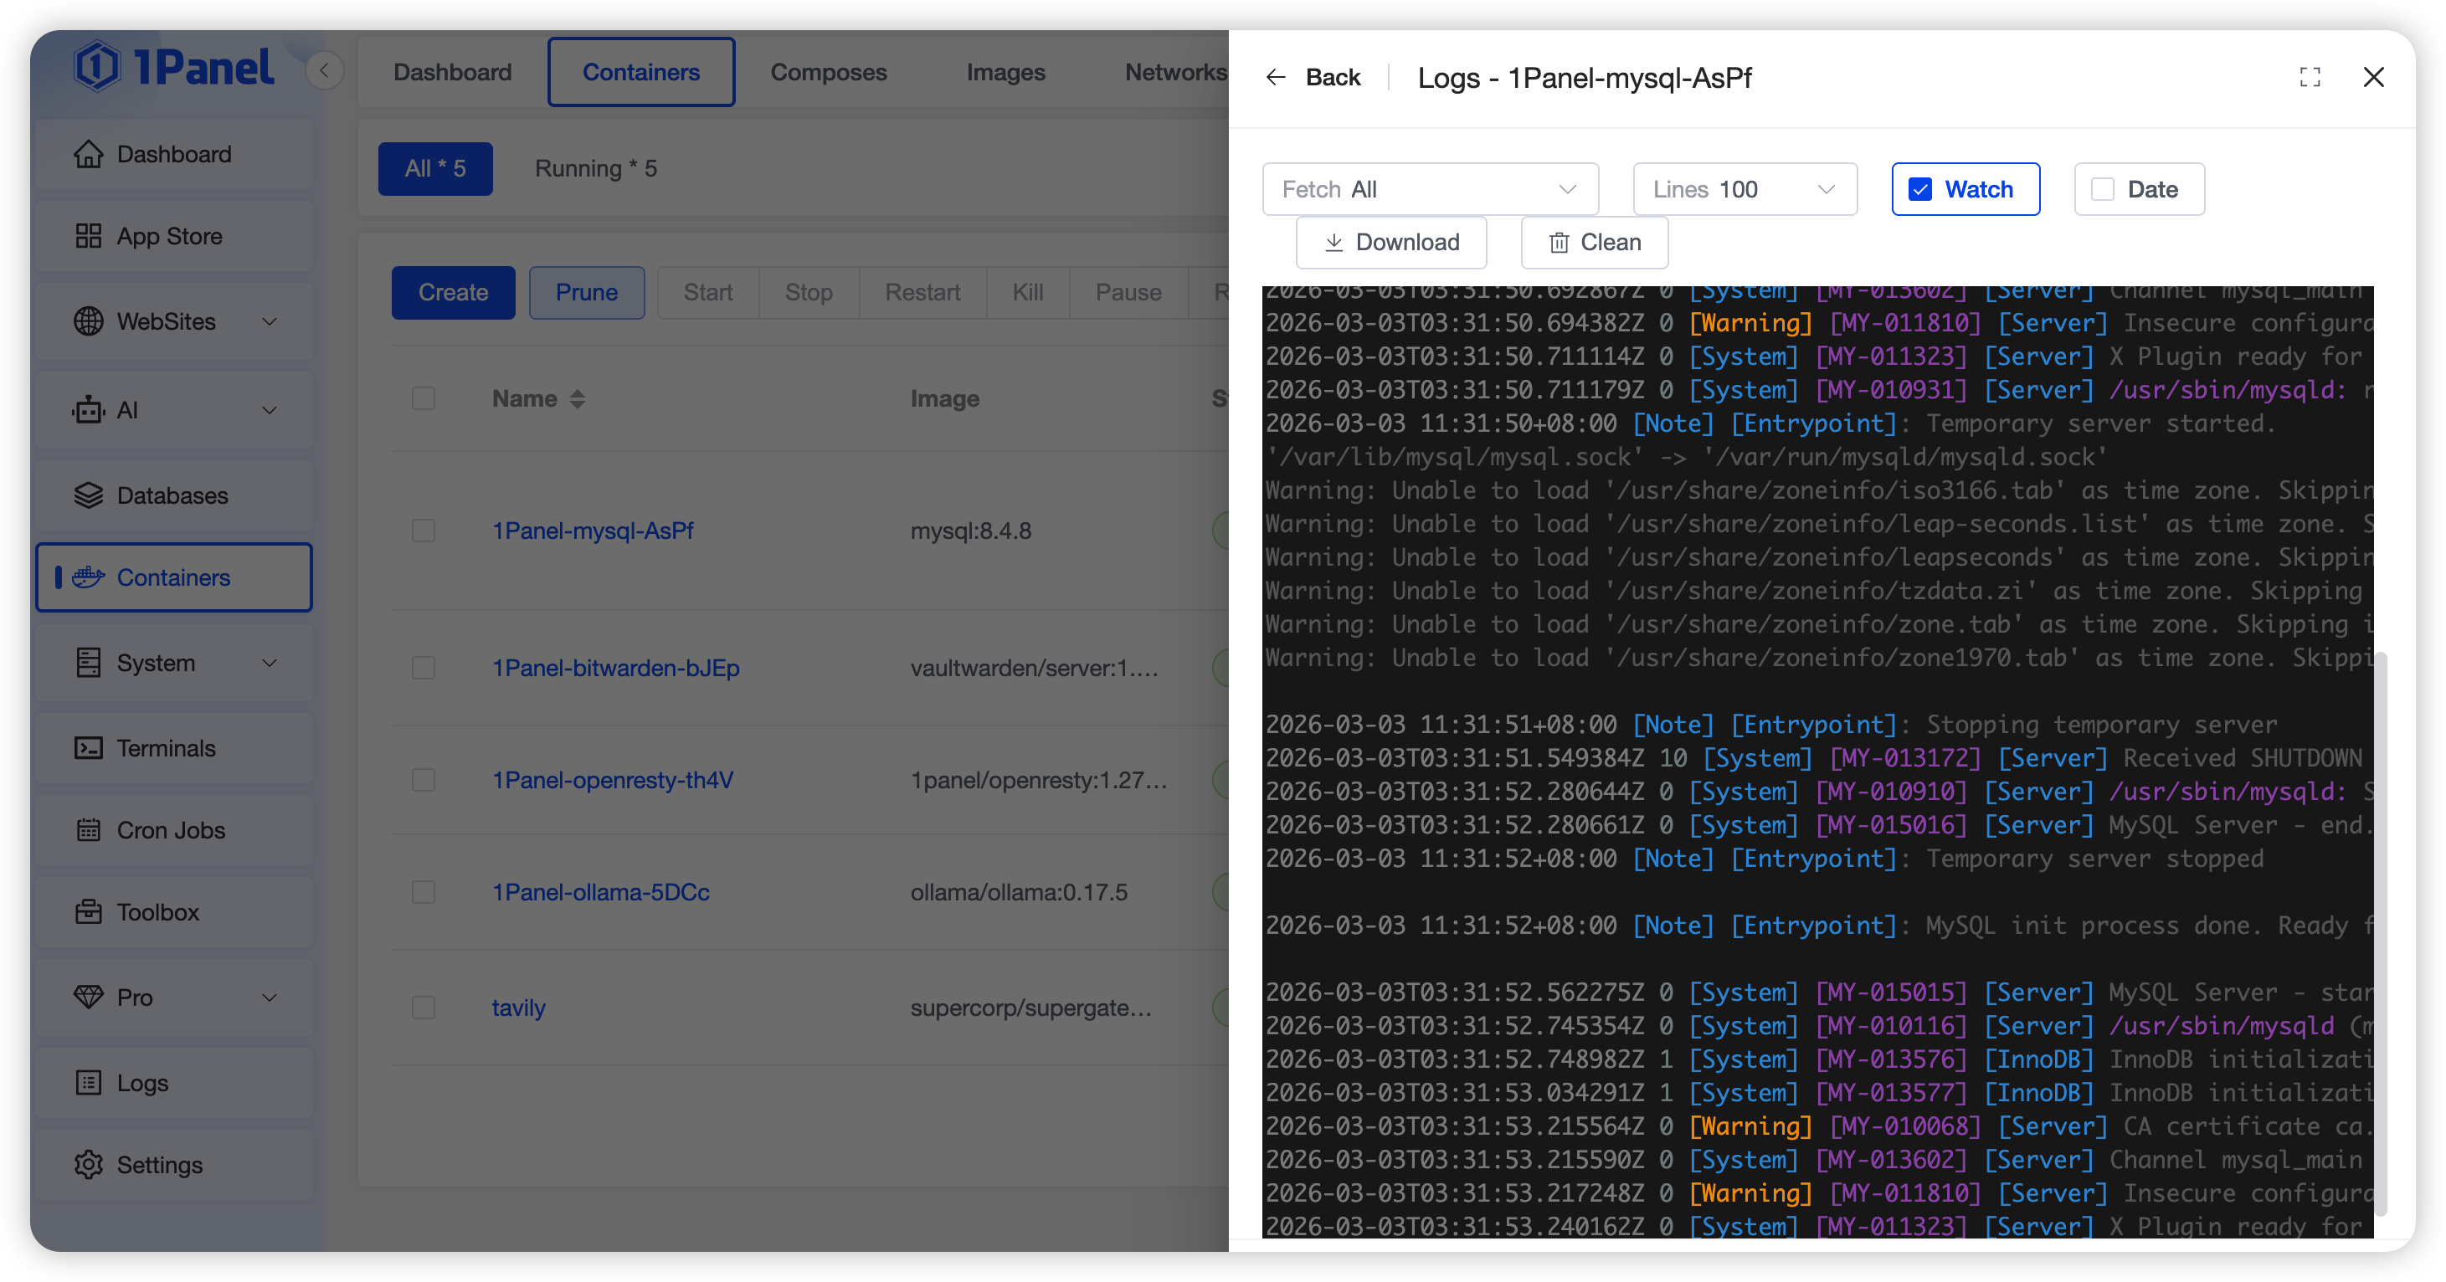Click the Download logs button
The image size is (2446, 1282).
pos(1391,242)
